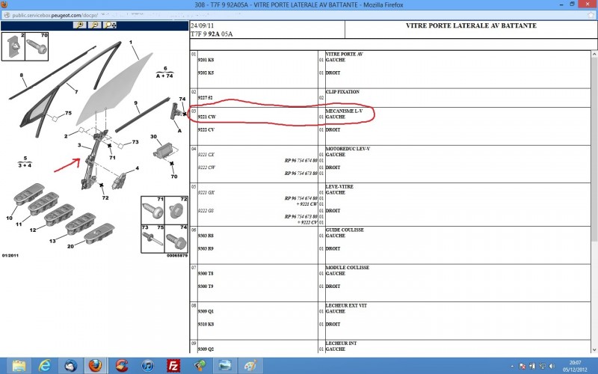Click the fit-to-window zoom icon
Image resolution: width=598 pixels, height=374 pixels.
point(111,25)
